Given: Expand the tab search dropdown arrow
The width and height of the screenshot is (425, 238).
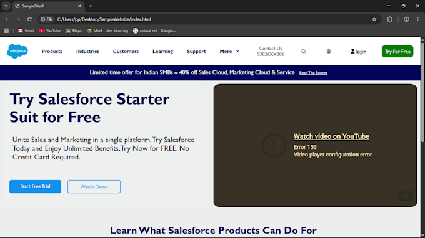Looking at the screenshot, I should [6, 6].
